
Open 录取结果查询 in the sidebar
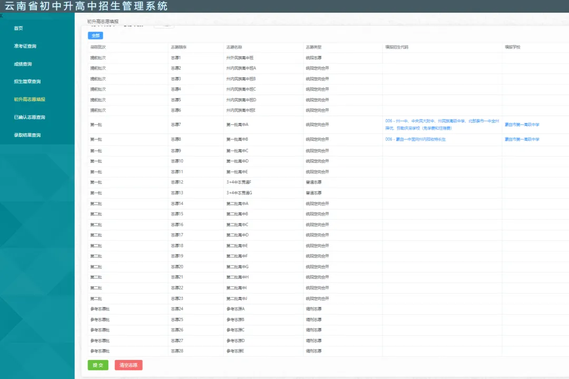point(27,135)
